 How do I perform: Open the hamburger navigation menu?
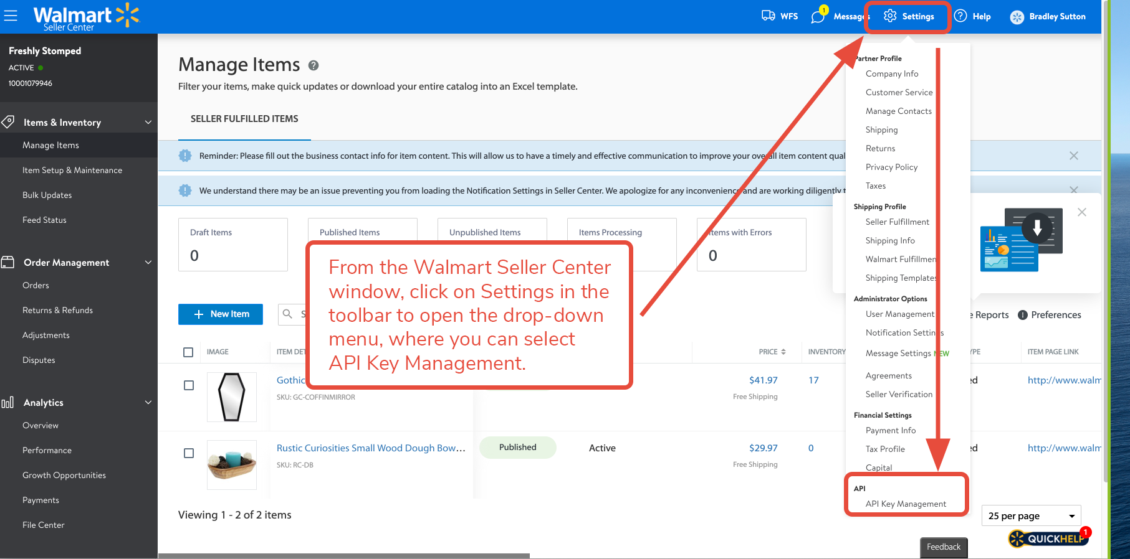tap(11, 16)
